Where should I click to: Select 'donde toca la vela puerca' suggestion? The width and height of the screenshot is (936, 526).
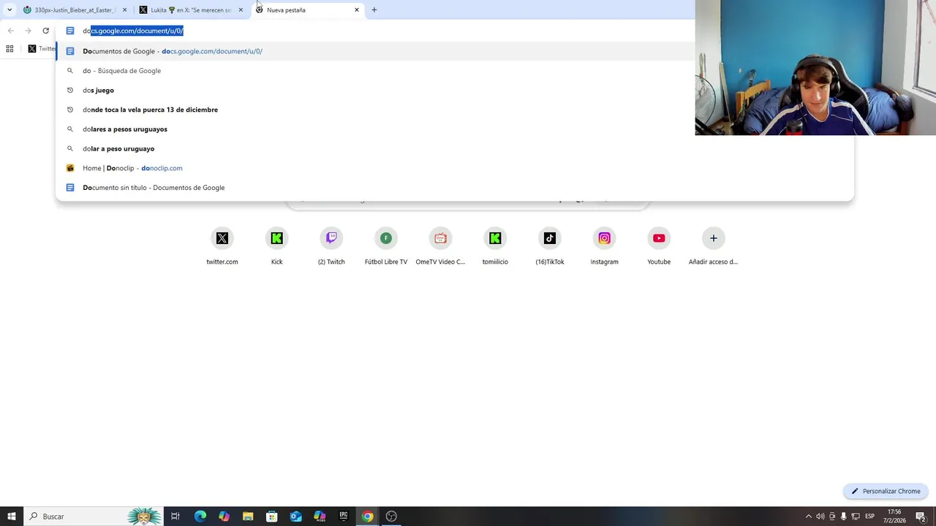[453, 110]
